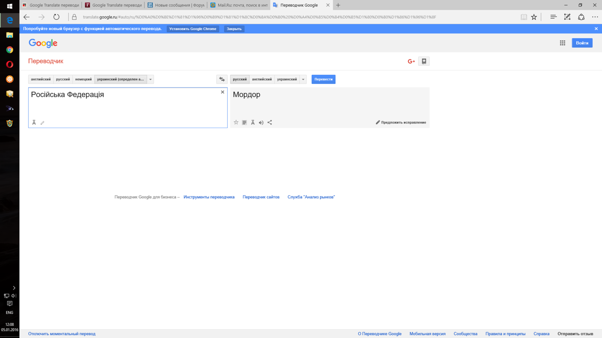Open the Edge Hub icon

pos(553,17)
